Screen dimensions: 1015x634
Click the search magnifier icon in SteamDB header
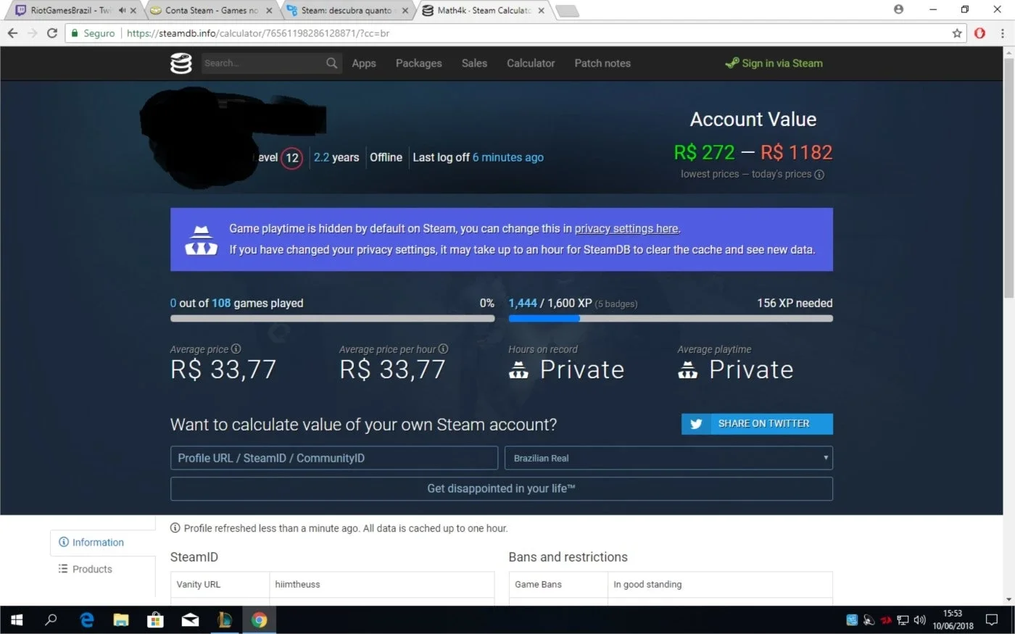[x=331, y=63]
